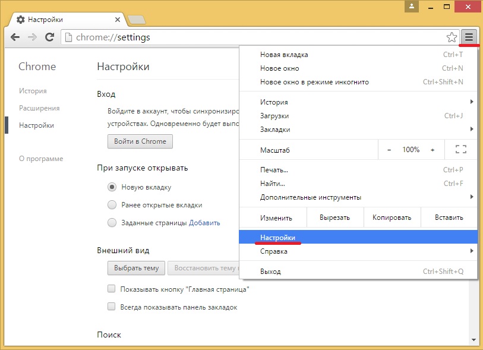Click the Выбрать тему button
This screenshot has height=350, width=483.
(x=136, y=268)
